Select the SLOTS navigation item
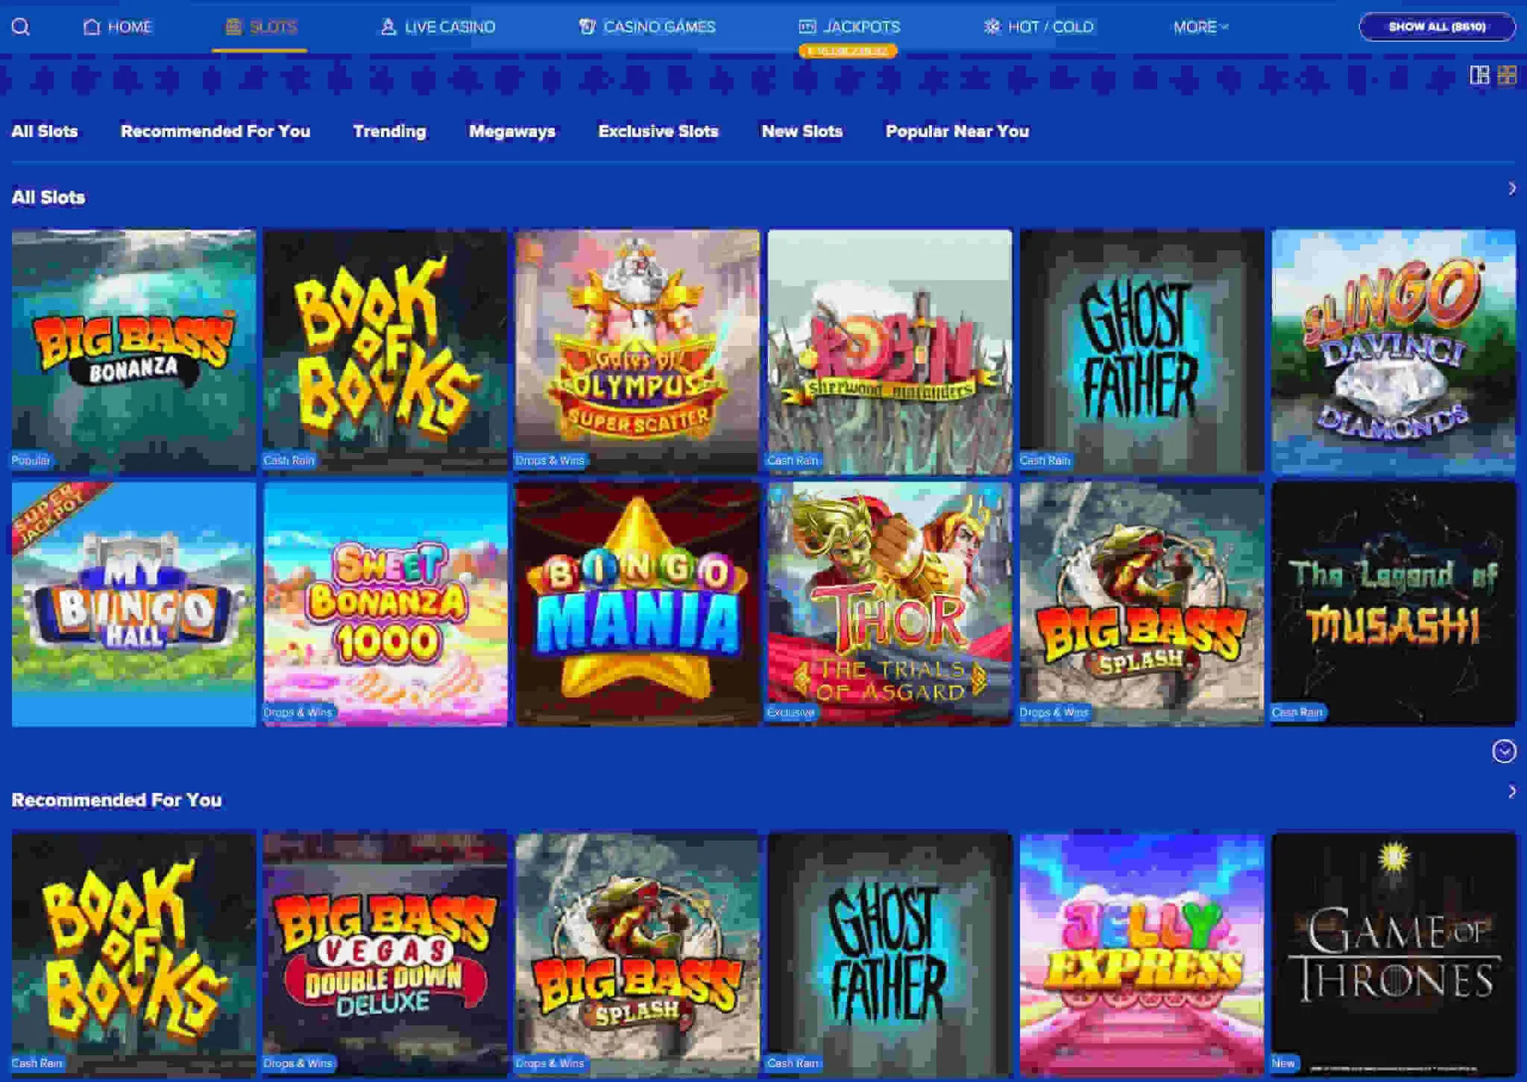This screenshot has height=1082, width=1527. pos(261,27)
